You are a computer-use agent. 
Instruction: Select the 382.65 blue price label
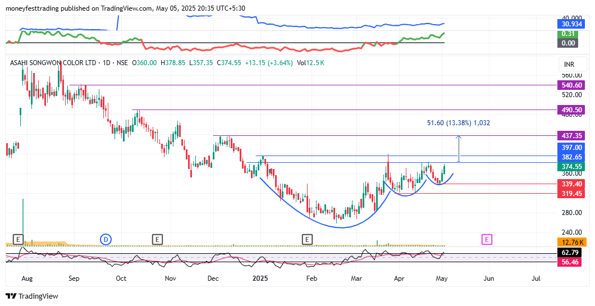571,157
